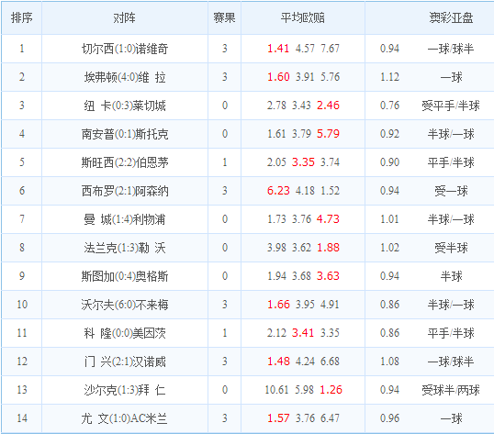
Task: Select match 沃尔夫(6:0)不来梅
Action: (125, 305)
